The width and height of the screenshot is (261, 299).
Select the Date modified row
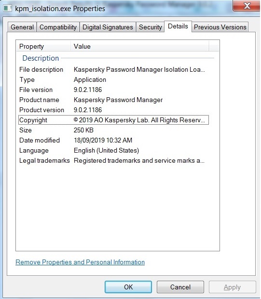pos(113,140)
